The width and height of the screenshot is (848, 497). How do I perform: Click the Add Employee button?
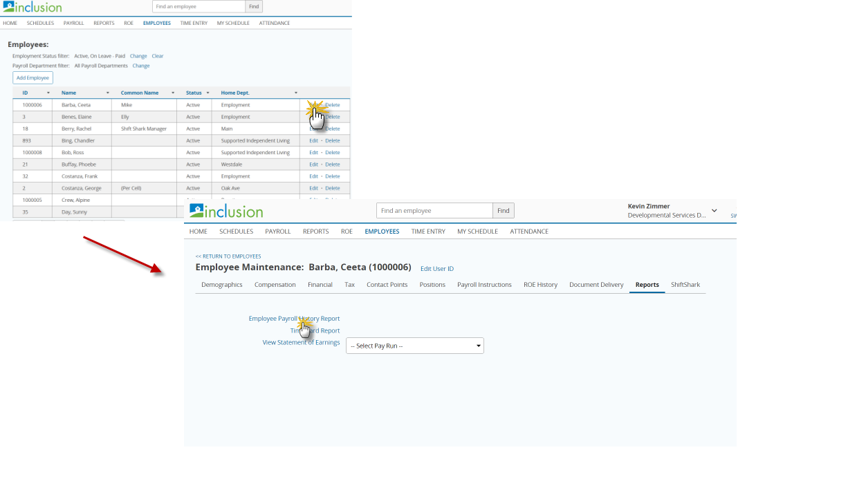click(33, 78)
